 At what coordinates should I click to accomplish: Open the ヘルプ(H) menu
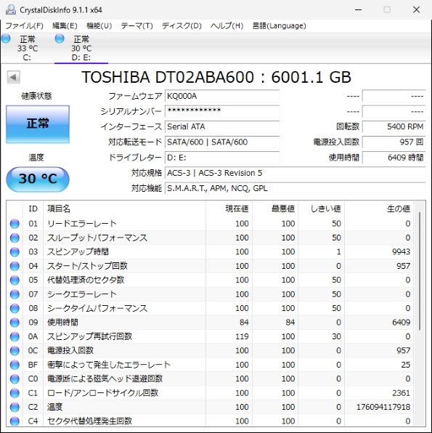tap(227, 26)
